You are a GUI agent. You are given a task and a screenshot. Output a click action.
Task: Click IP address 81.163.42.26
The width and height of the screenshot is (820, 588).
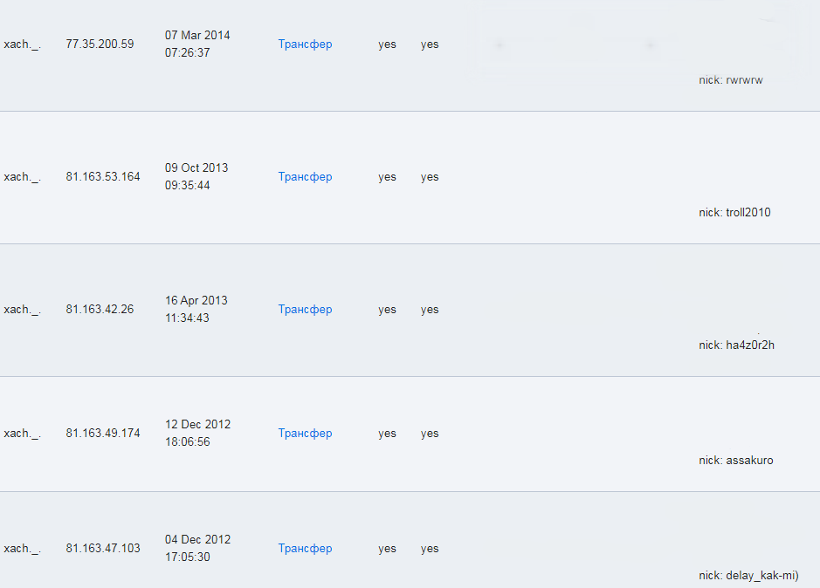(100, 310)
